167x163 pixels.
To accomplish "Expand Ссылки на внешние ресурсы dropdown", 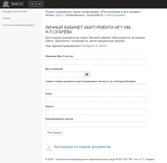I will pyautogui.click(x=19, y=25).
